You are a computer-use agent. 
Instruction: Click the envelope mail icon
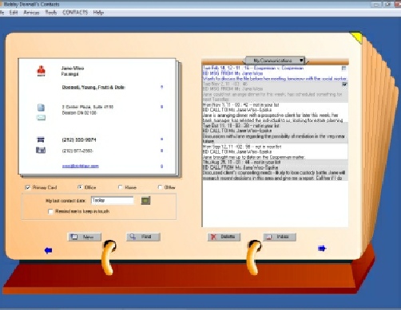point(41,117)
